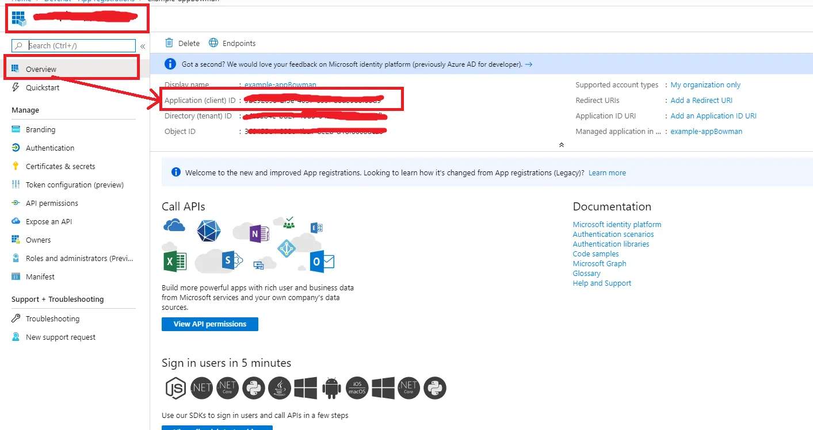Screen dimensions: 813x430
Task: Click the Sign in users in 5 minutes heading
Action: pos(227,363)
